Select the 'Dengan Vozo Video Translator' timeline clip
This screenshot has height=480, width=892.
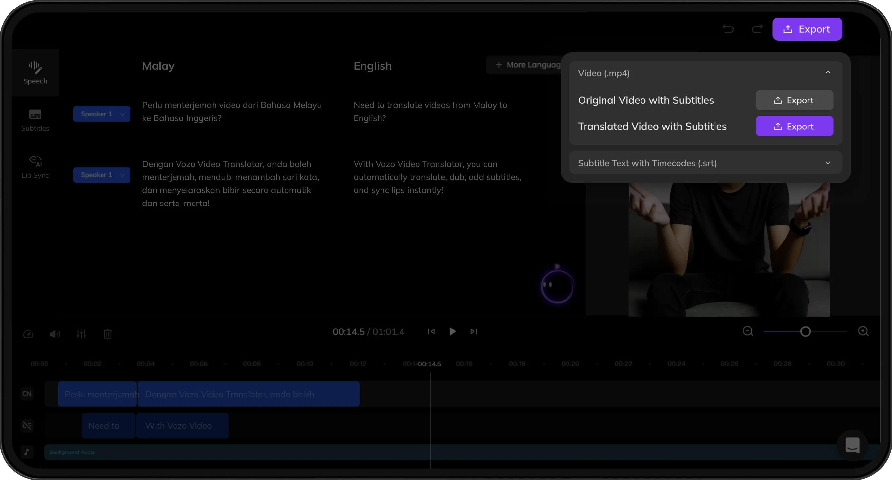[x=249, y=394]
